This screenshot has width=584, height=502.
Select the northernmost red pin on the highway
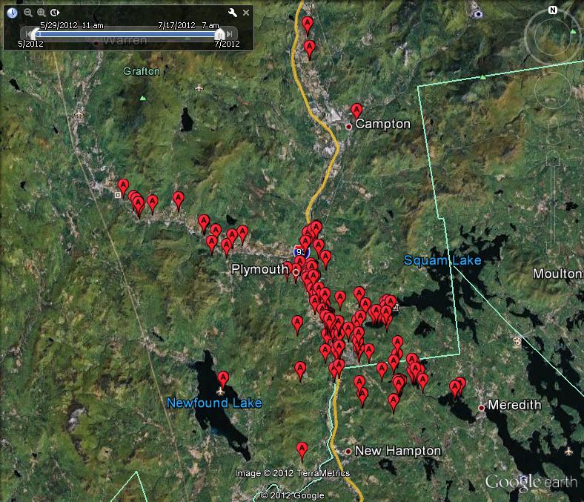pyautogui.click(x=308, y=25)
